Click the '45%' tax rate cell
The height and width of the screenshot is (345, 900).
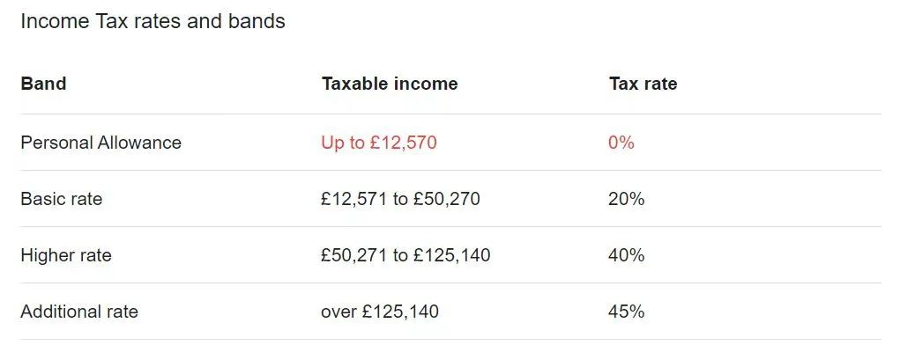(x=626, y=312)
